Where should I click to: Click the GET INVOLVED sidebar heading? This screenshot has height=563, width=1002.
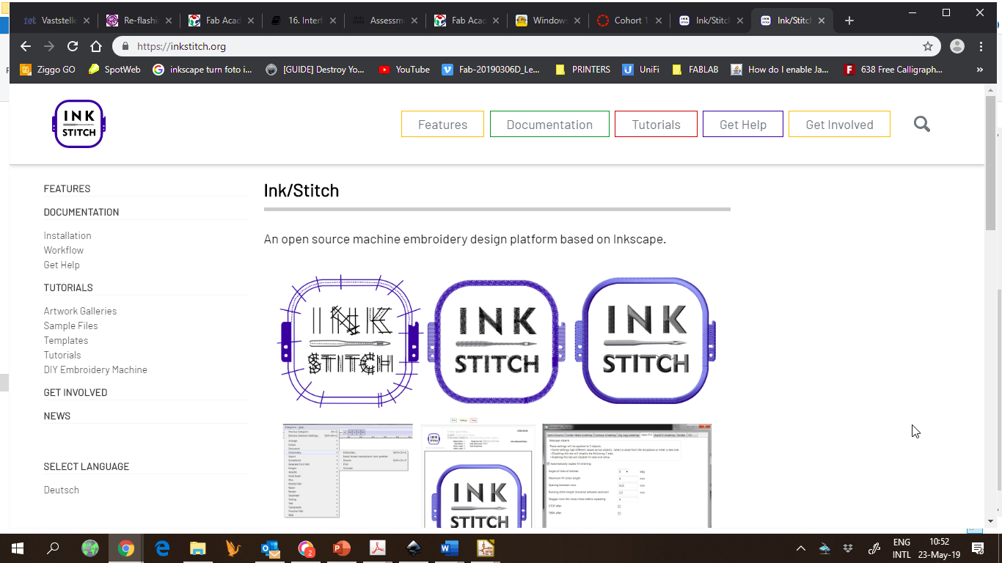click(76, 392)
